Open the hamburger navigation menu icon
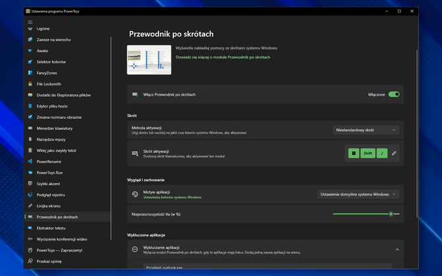The height and width of the screenshot is (276, 442). (x=30, y=22)
